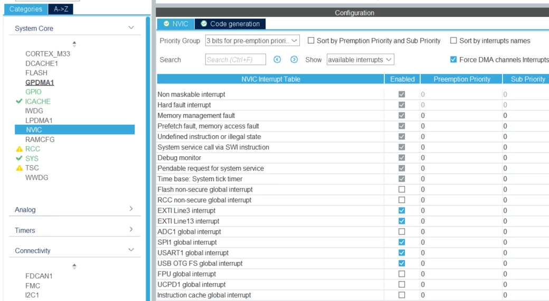Viewport: 549px width, 301px height.
Task: Enable Sort by interrupts names
Action: coord(453,41)
